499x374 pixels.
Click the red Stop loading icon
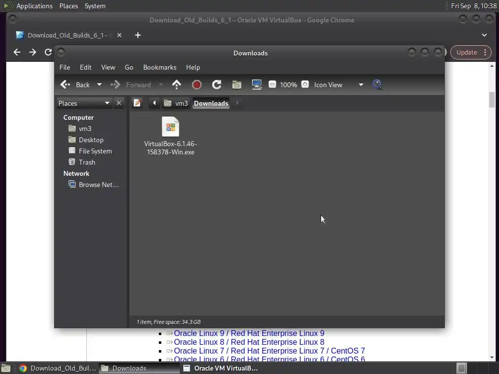pos(197,85)
